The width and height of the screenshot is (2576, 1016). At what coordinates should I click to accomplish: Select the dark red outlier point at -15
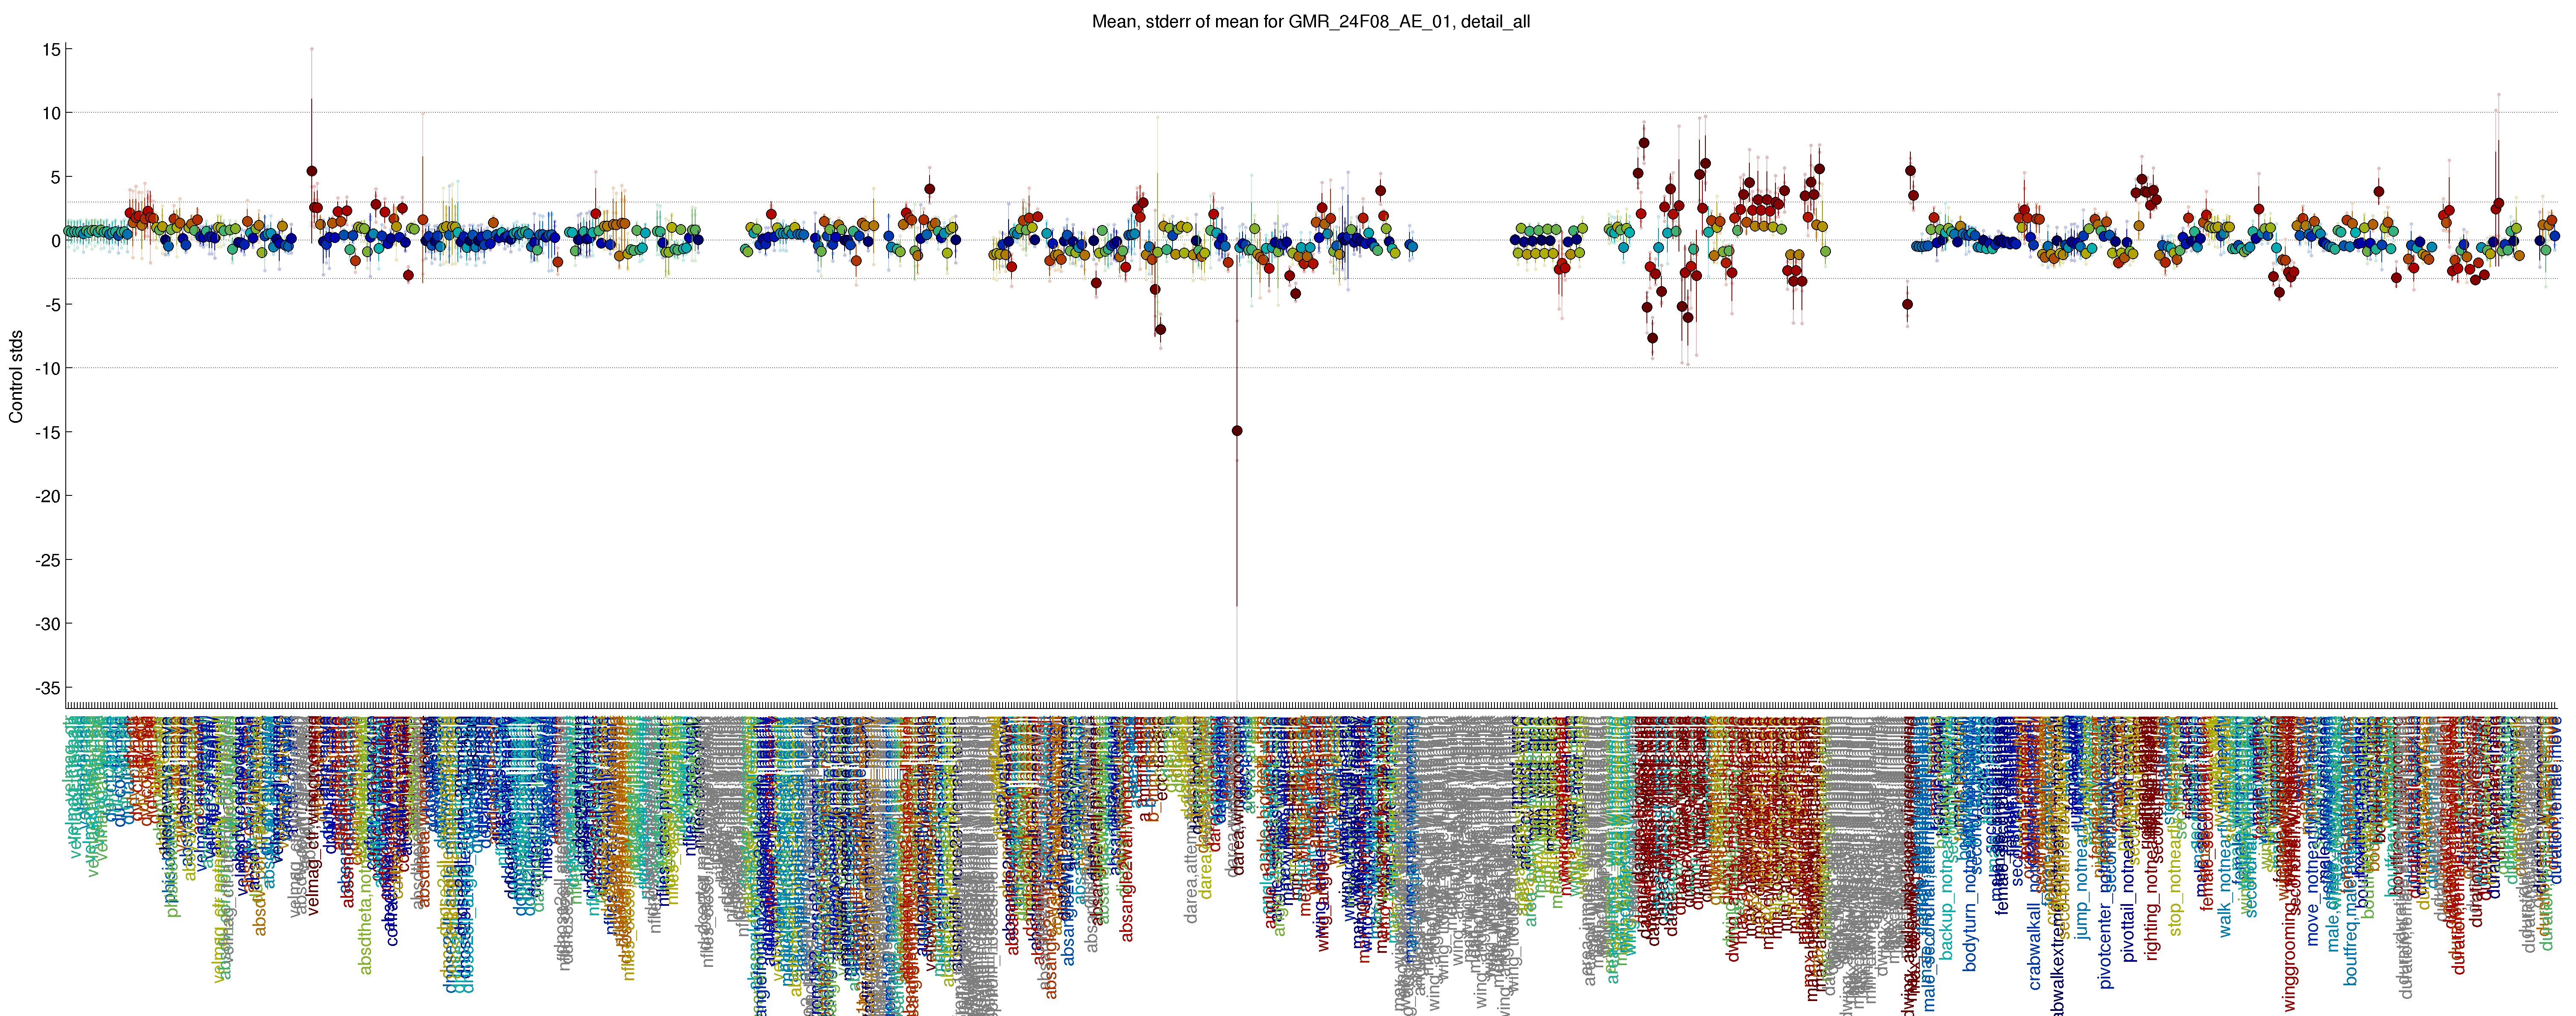tap(1237, 430)
